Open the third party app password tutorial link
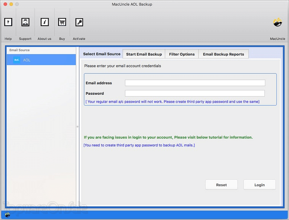The image size is (289, 220). point(139,145)
